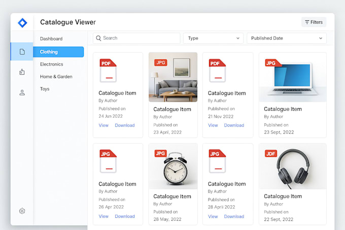345x230 pixels.
Task: Click PDF file icon on 21 Nov 2022 card
Action: 217,71
